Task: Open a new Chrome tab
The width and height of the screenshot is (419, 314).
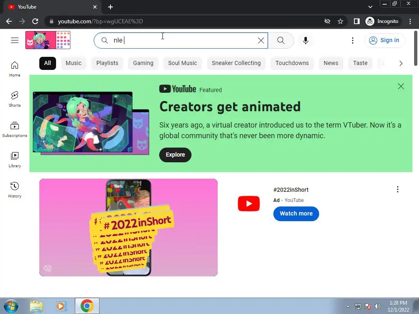Action: coord(110,7)
